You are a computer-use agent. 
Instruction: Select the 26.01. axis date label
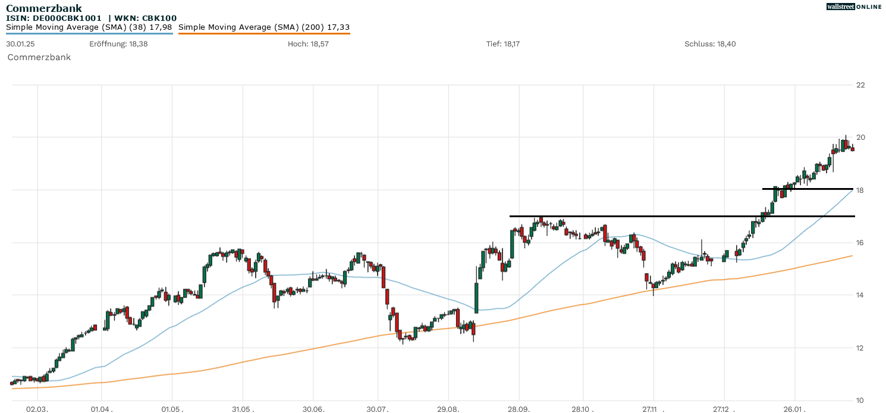795,408
